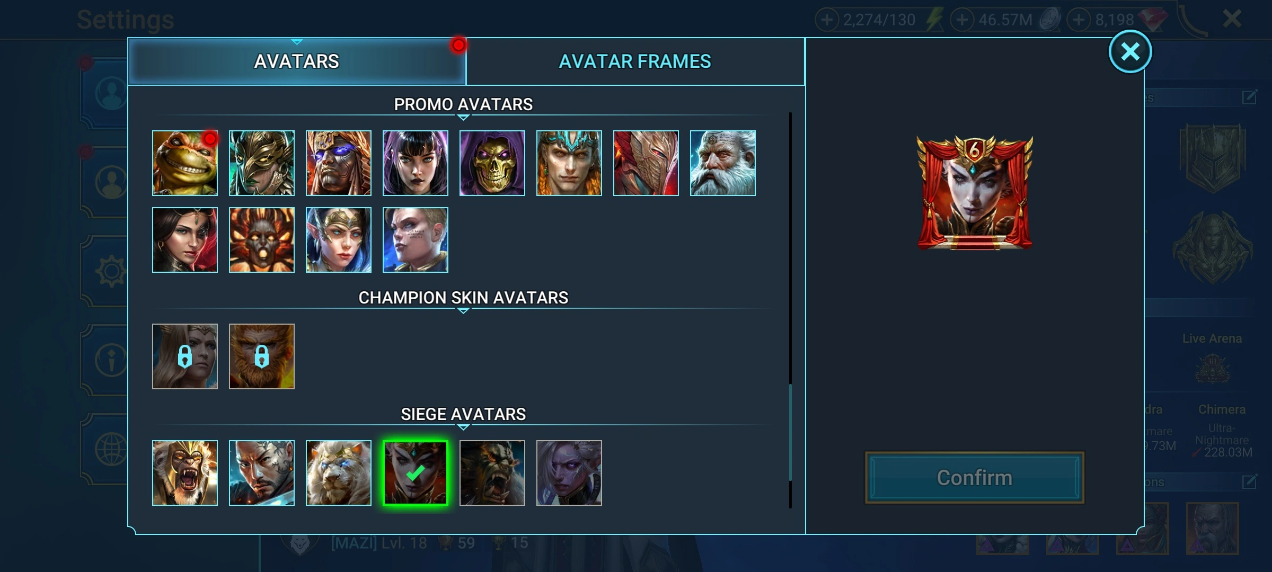Choose the roaring golden ape siege avatar
This screenshot has width=1272, height=572.
point(184,473)
